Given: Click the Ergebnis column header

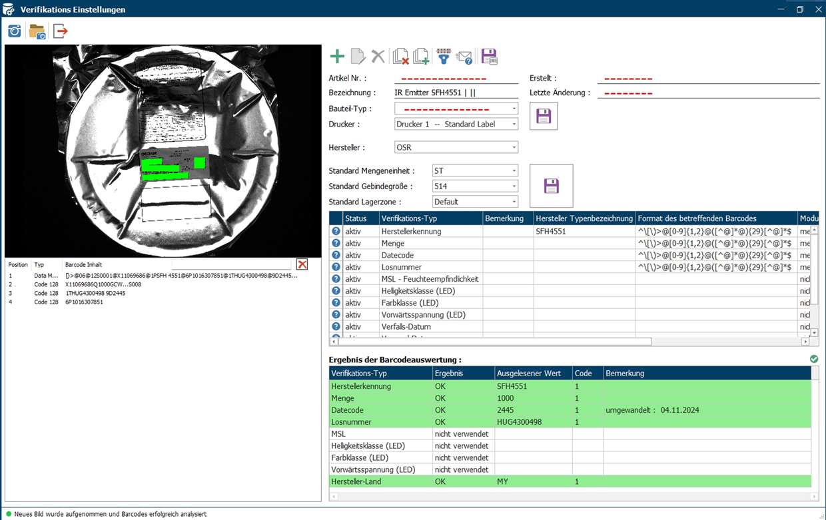Looking at the screenshot, I should click(462, 374).
